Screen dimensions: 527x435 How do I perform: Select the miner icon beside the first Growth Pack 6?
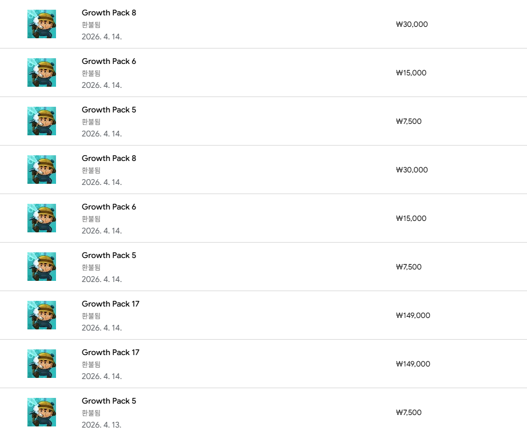click(x=42, y=72)
